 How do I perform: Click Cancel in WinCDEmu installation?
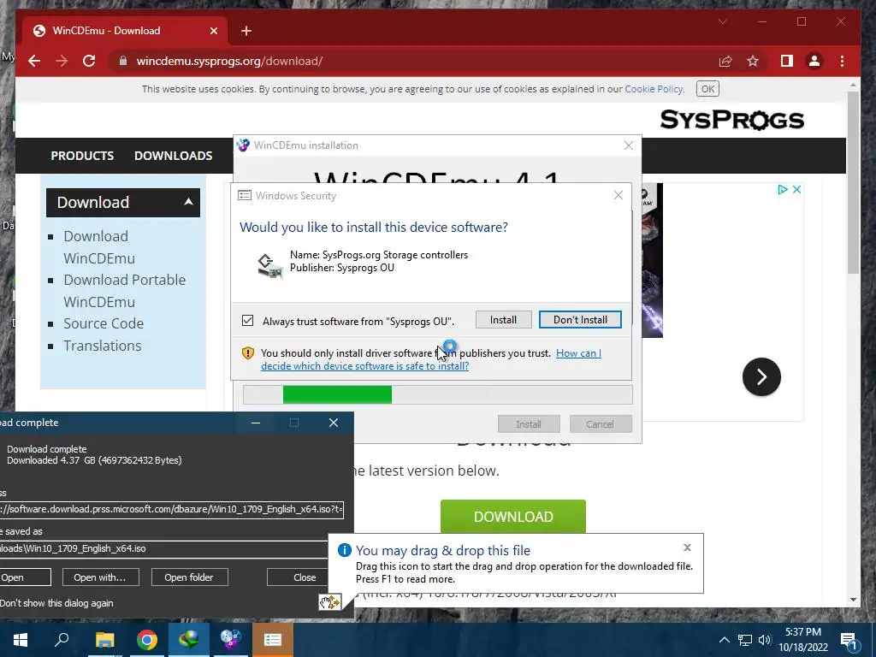(600, 424)
